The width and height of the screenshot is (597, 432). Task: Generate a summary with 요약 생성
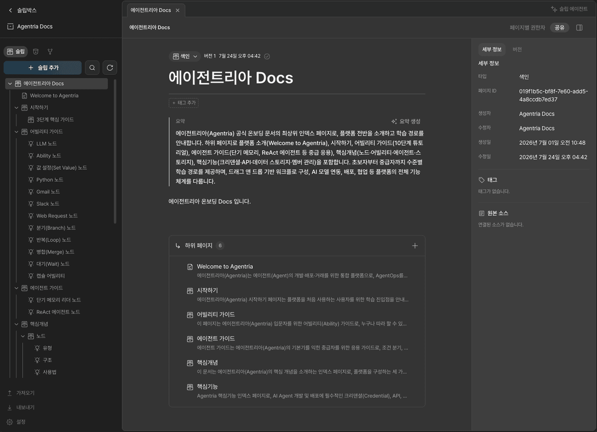tap(406, 121)
